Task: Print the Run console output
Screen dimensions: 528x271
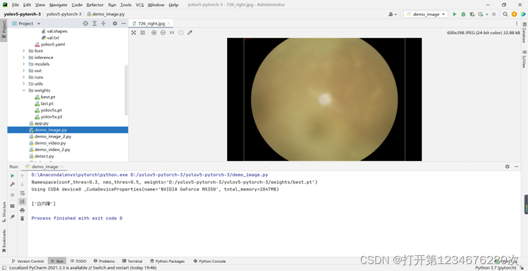Action: [x=22, y=210]
